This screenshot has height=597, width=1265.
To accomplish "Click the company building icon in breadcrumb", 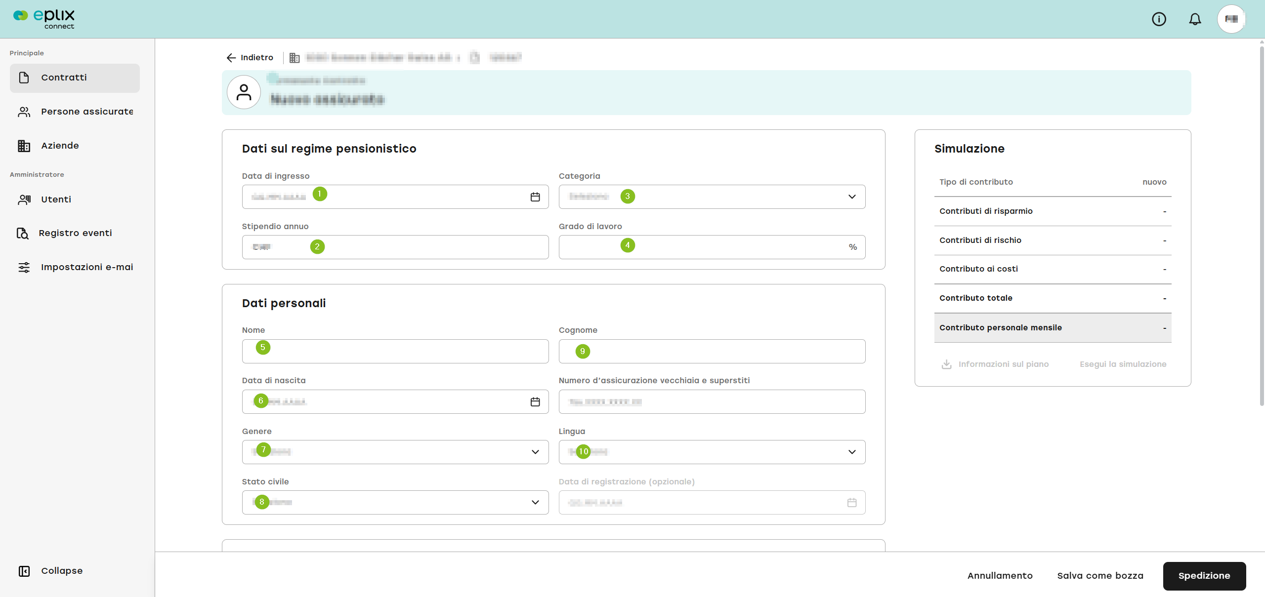I will tap(295, 58).
